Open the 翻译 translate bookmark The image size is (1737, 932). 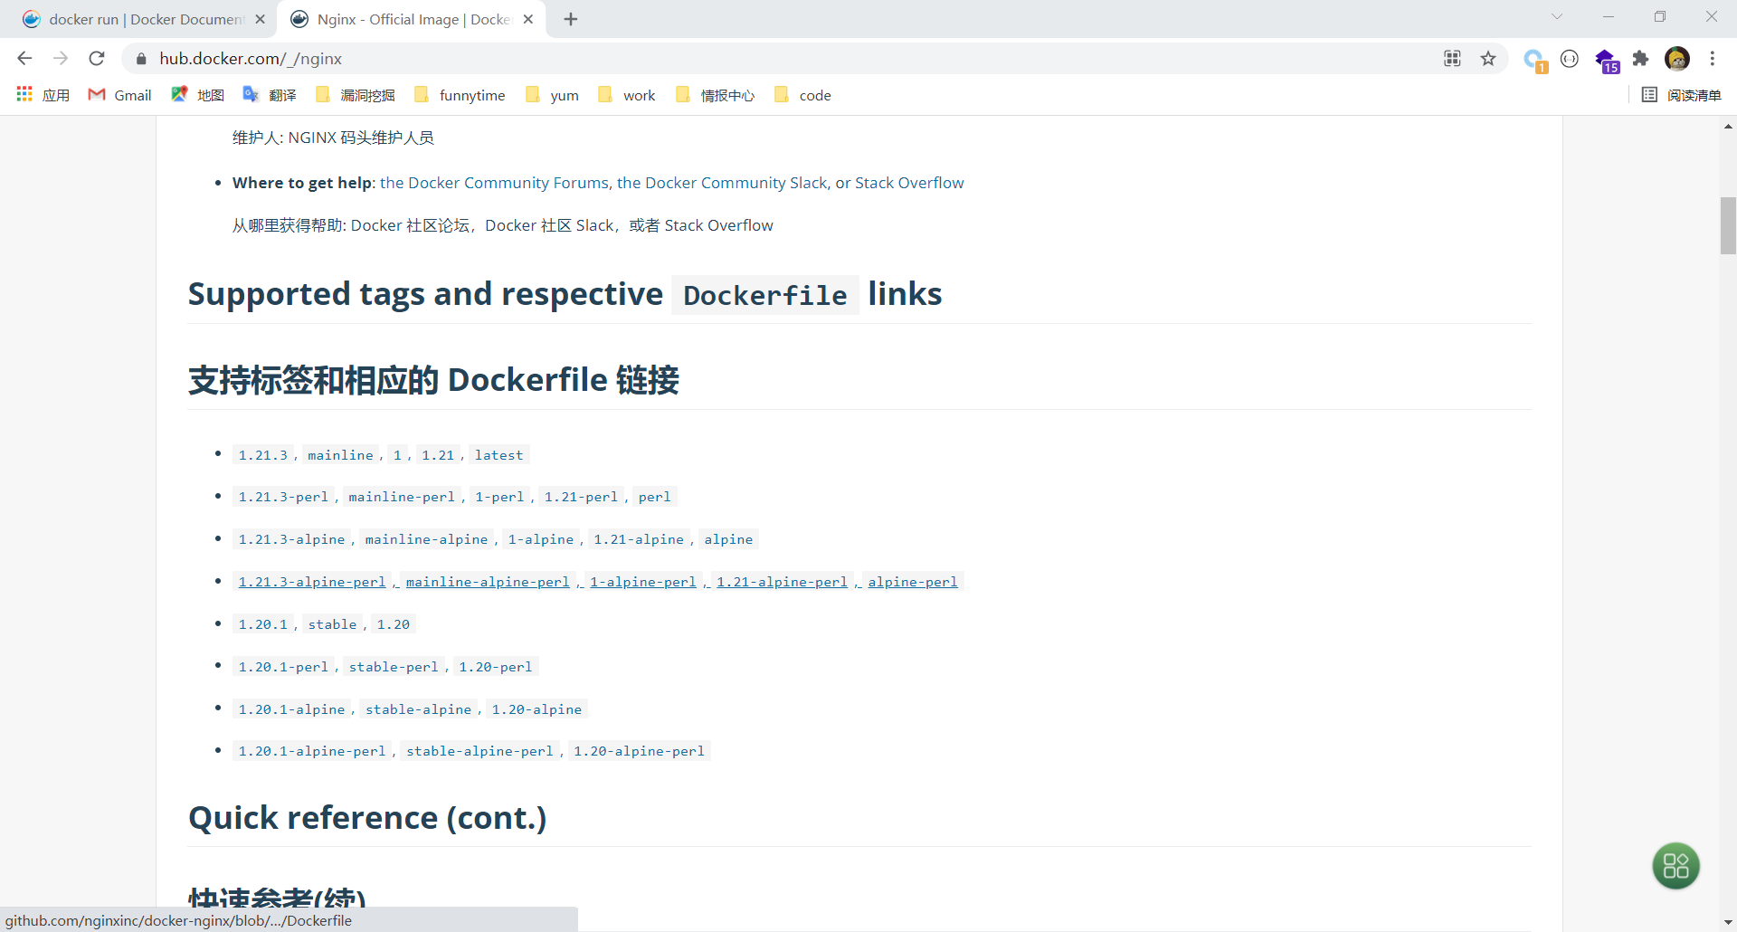(270, 95)
